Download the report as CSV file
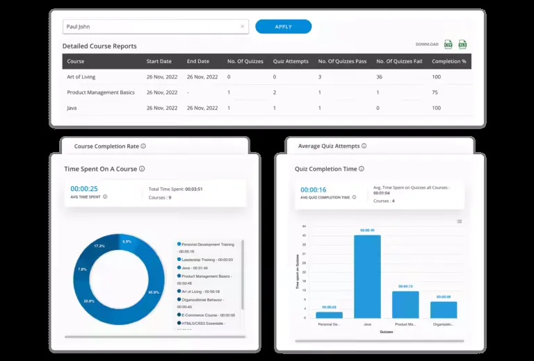The width and height of the screenshot is (534, 361). tap(448, 44)
